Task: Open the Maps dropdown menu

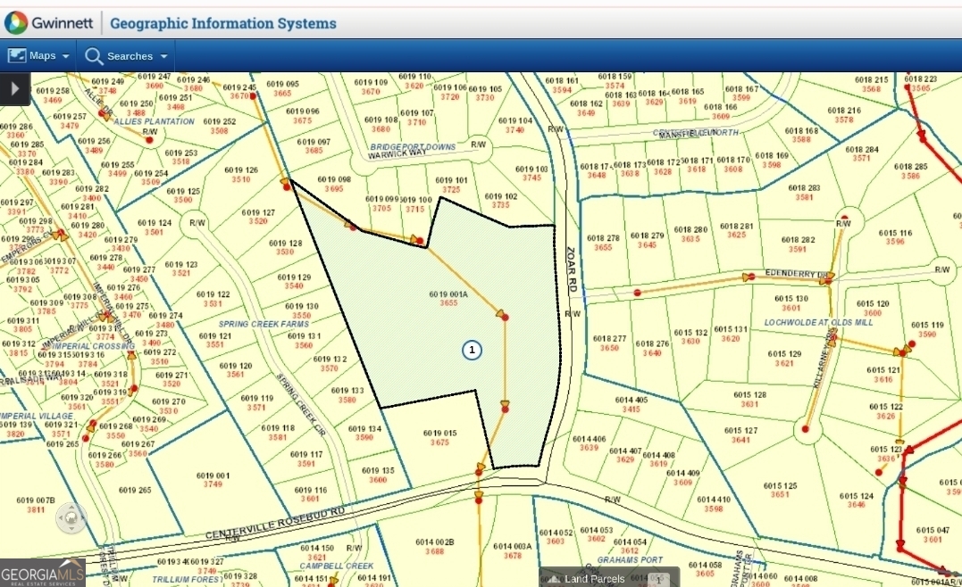Action: (38, 56)
